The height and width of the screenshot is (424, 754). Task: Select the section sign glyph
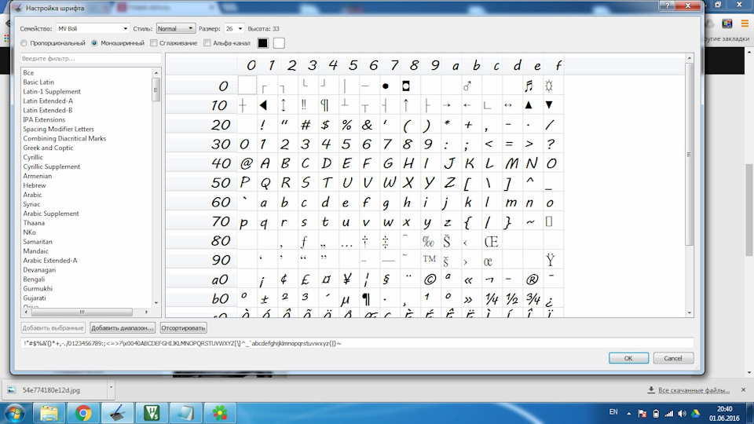(386, 280)
